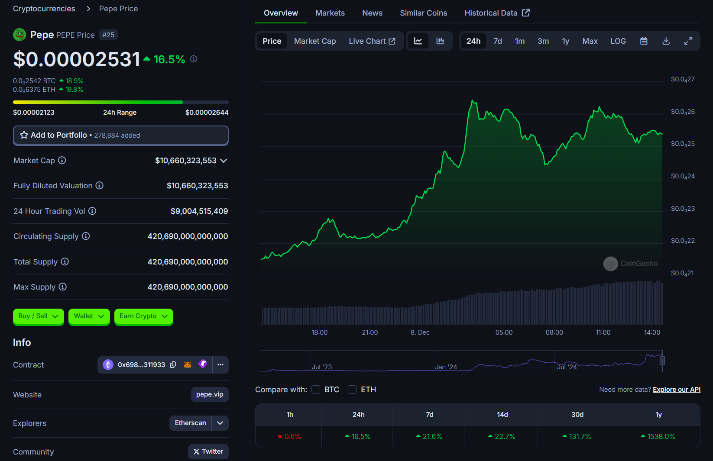Copy the contract address

[x=173, y=365]
